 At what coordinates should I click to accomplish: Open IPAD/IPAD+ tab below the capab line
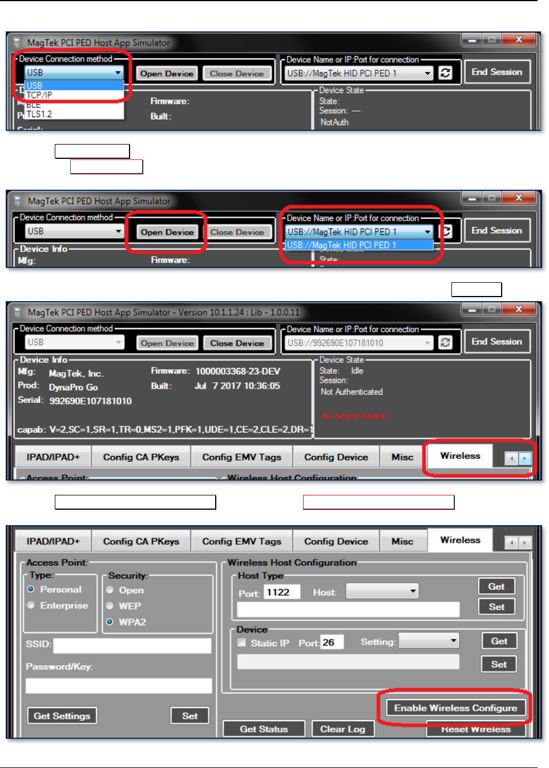[53, 457]
